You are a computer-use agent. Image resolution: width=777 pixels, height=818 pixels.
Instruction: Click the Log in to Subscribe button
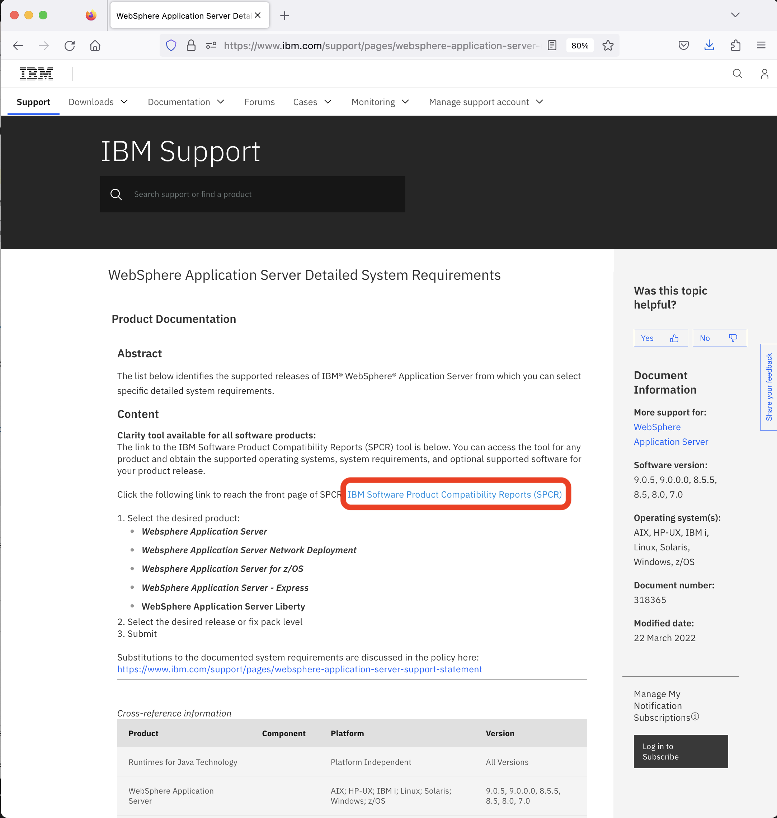680,751
